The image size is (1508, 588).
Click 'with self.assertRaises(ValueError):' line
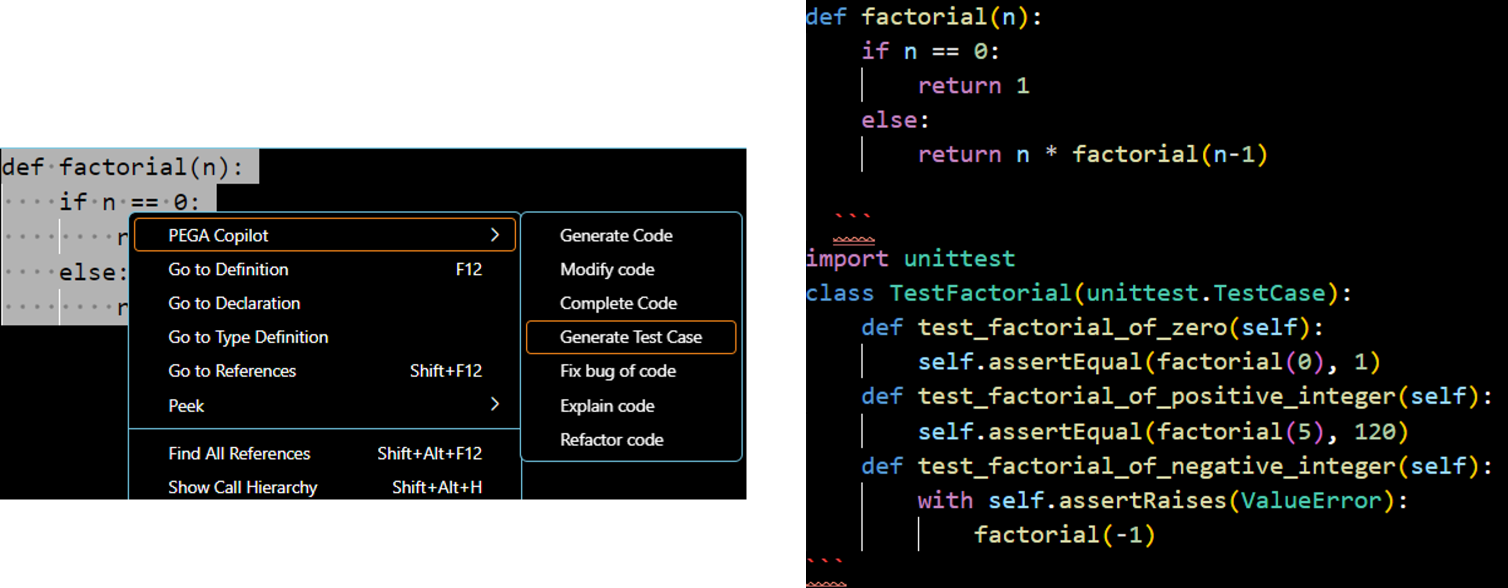(1163, 500)
